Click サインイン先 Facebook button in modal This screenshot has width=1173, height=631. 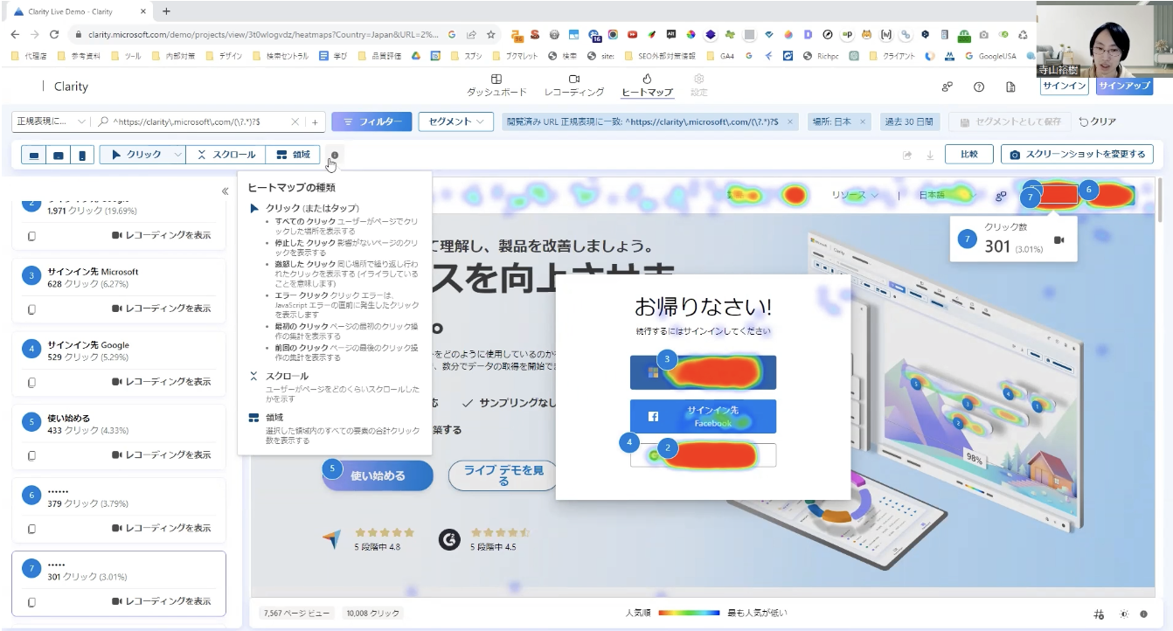[703, 416]
